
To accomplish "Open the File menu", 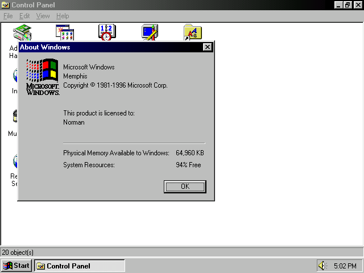I will (x=8, y=16).
